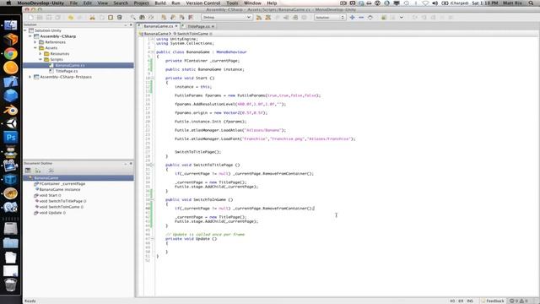Close the BananaGame.cs tab
This screenshot has height=304, width=540.
click(176, 26)
